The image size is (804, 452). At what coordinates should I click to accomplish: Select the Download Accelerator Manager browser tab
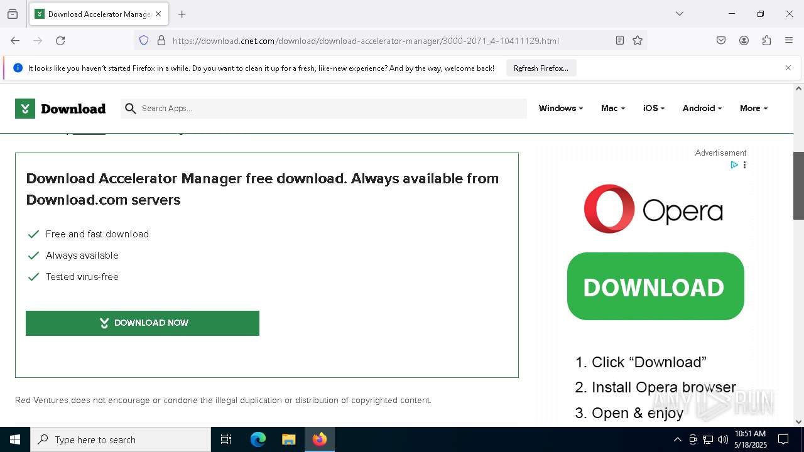99,14
